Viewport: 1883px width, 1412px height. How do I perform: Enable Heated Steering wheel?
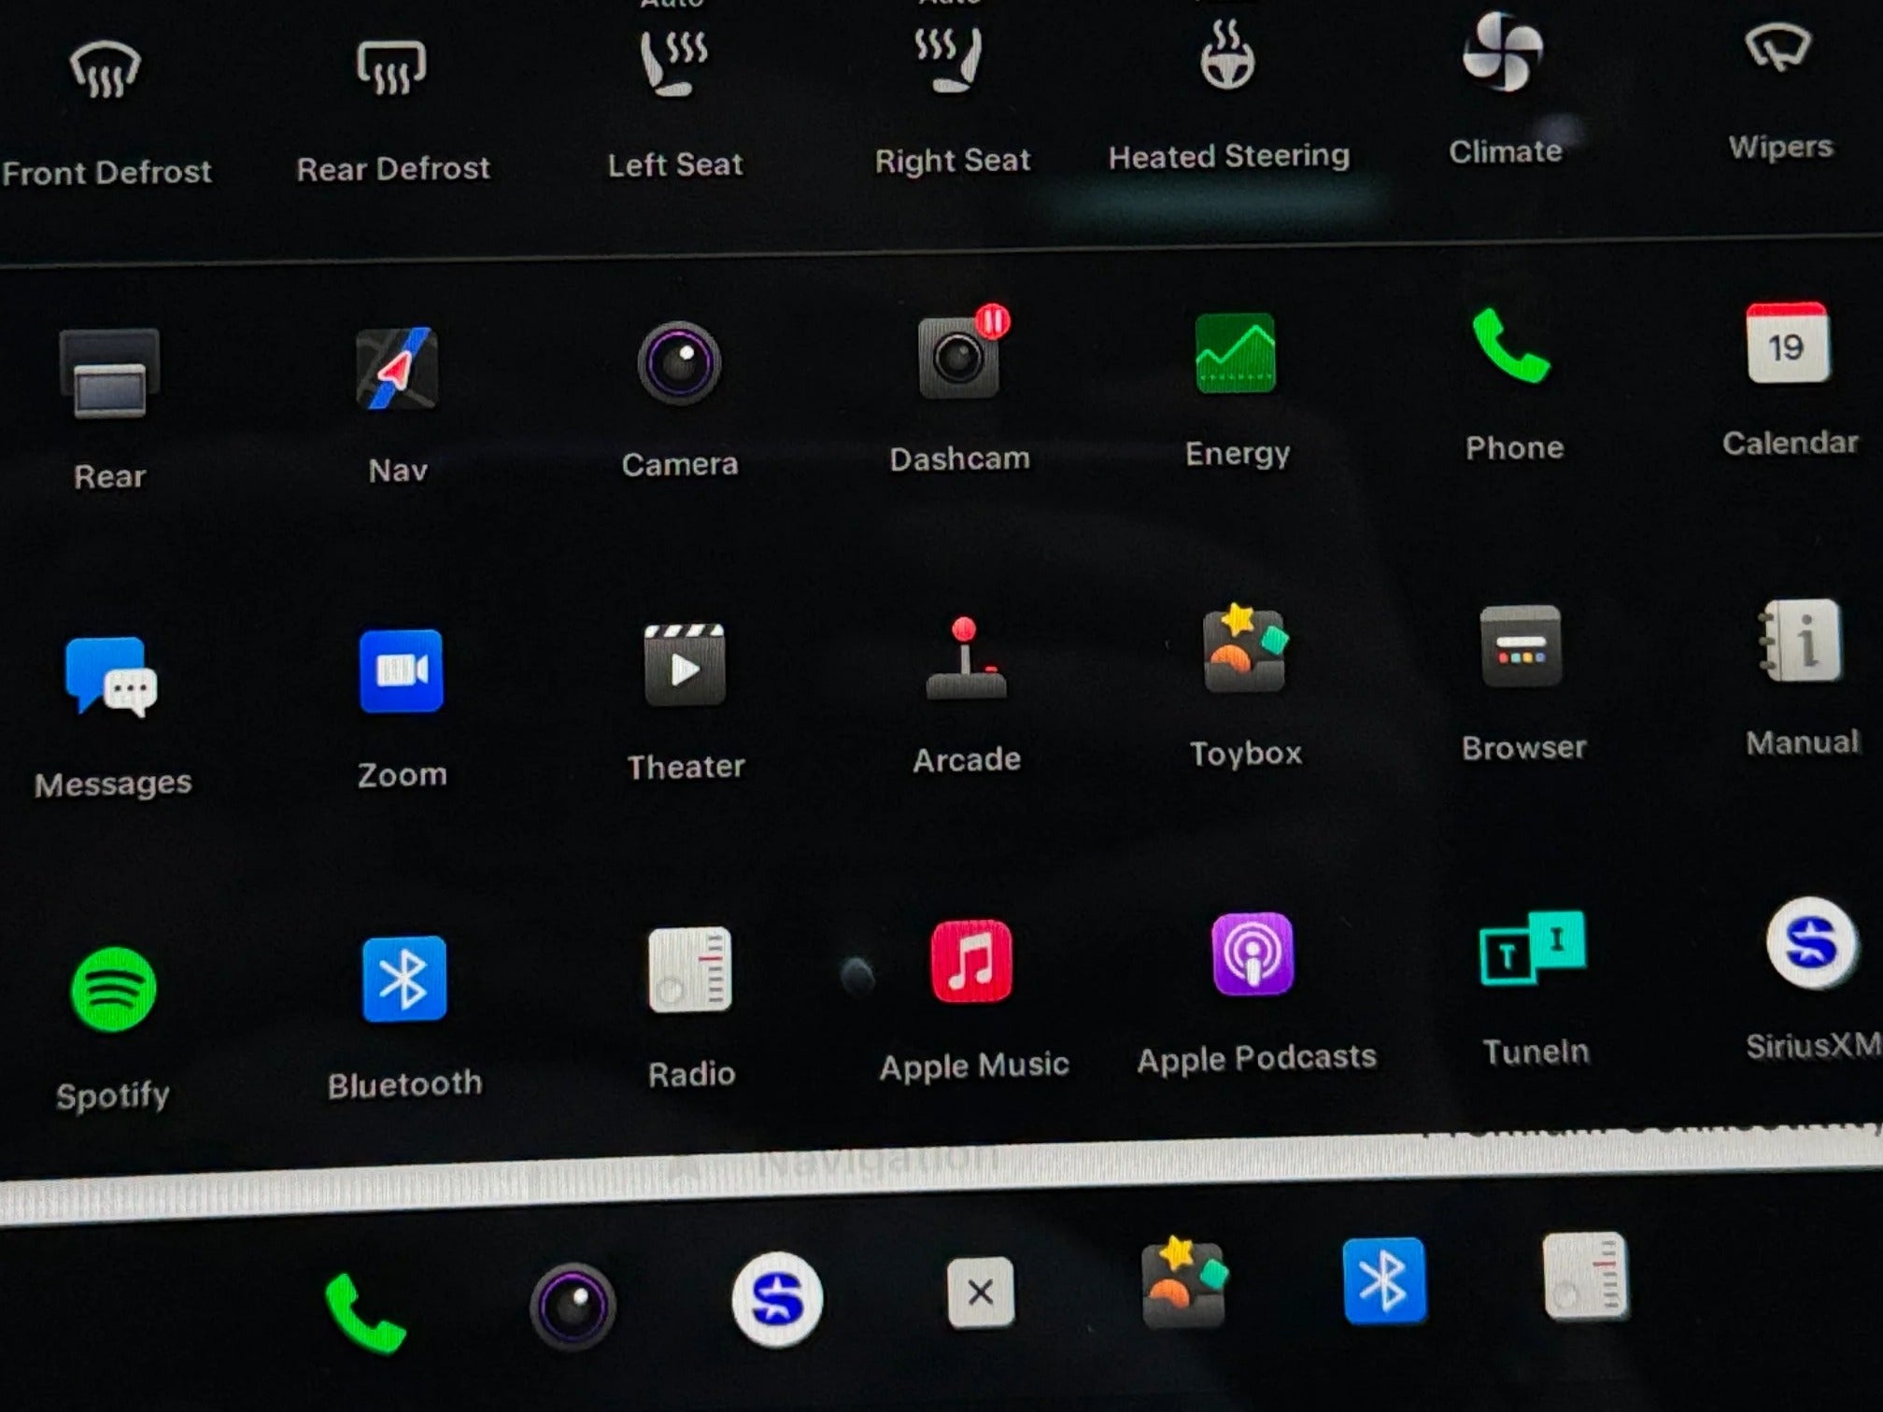point(1227,56)
